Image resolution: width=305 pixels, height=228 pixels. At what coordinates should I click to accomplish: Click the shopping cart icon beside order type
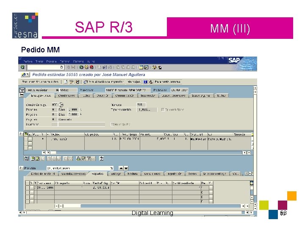pos(22,90)
